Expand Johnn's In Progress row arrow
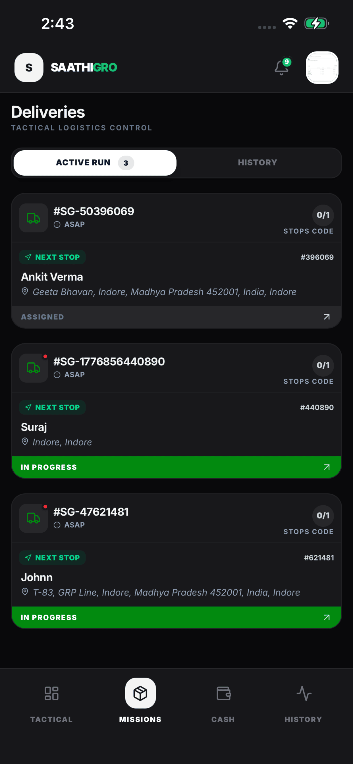Image resolution: width=353 pixels, height=764 pixels. [x=327, y=618]
